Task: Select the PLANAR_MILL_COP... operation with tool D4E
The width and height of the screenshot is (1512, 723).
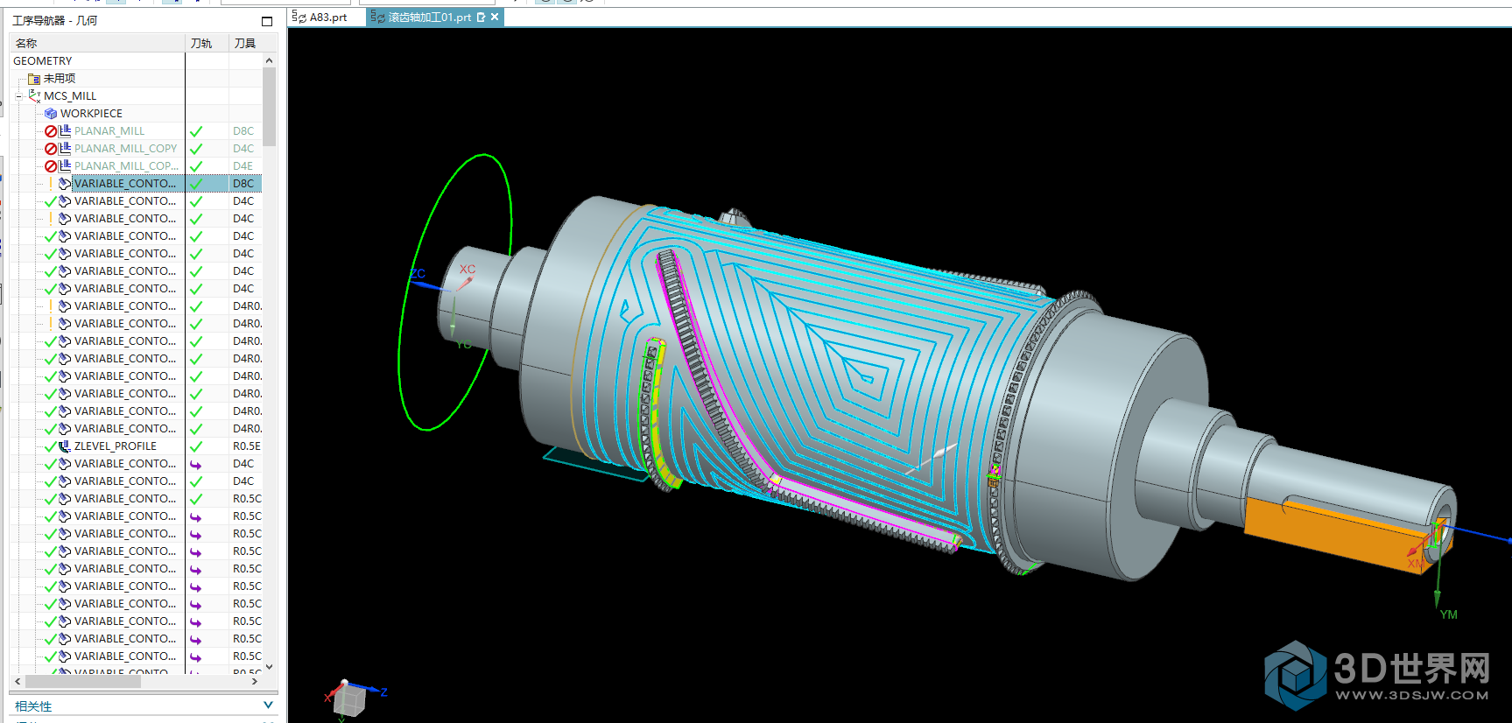Action: pos(126,166)
